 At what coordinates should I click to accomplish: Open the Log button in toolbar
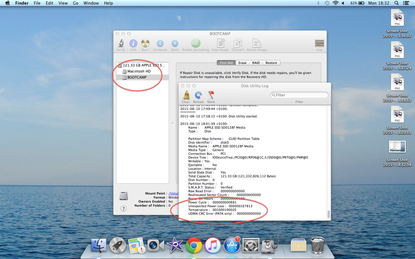[x=319, y=45]
